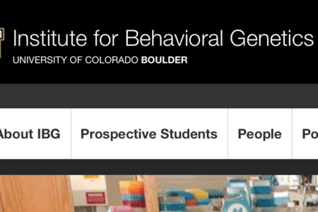Viewport: 318px width, 212px height.
Task: Click the bold word BOULDER in header
Action: coord(164,60)
